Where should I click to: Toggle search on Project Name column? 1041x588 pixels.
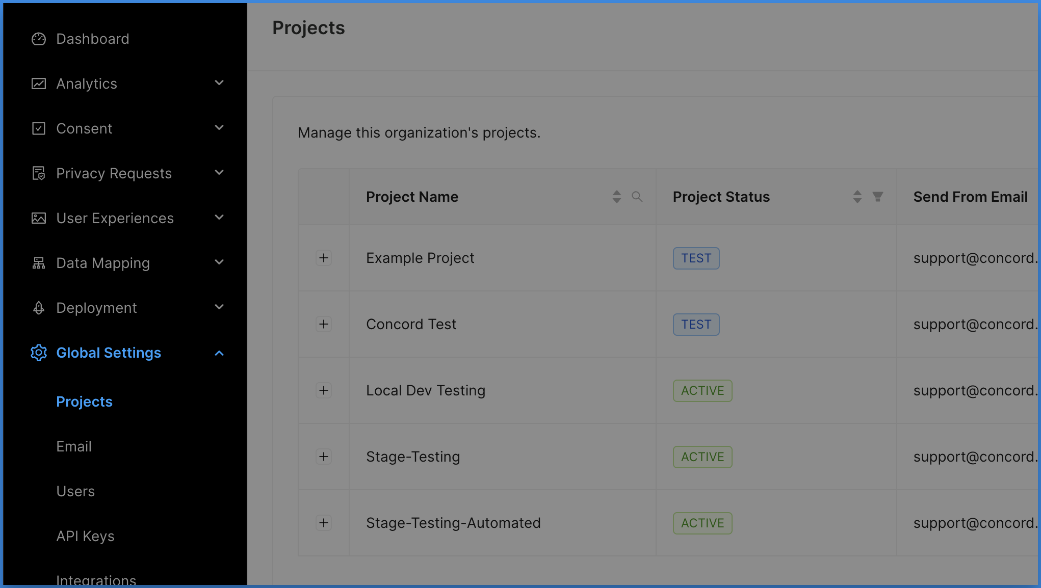click(637, 197)
